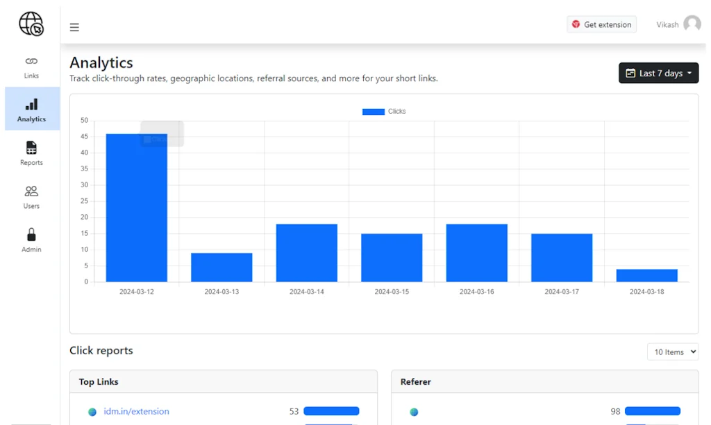Go to the Users sidebar icon
Image resolution: width=711 pixels, height=425 pixels.
(31, 191)
